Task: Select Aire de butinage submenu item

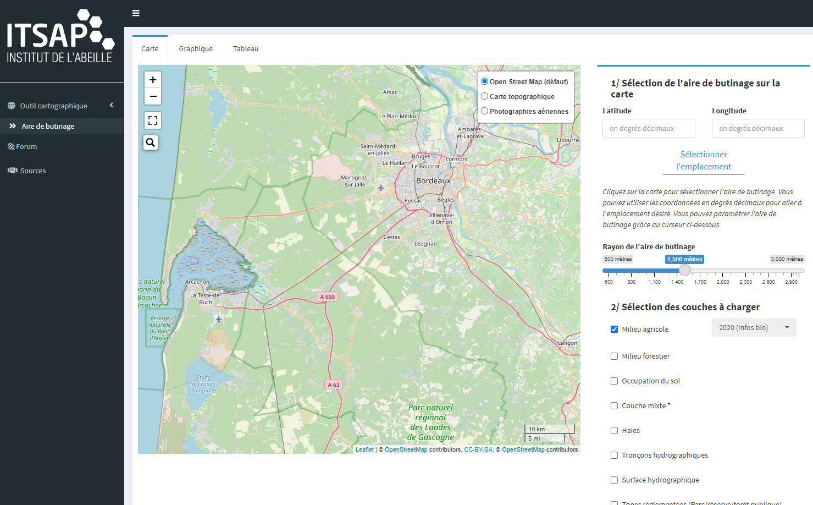Action: [48, 127]
